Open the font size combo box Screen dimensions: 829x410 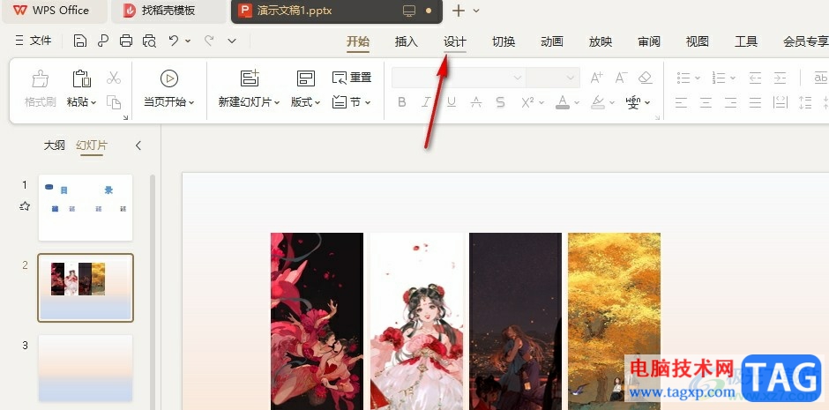(x=552, y=78)
